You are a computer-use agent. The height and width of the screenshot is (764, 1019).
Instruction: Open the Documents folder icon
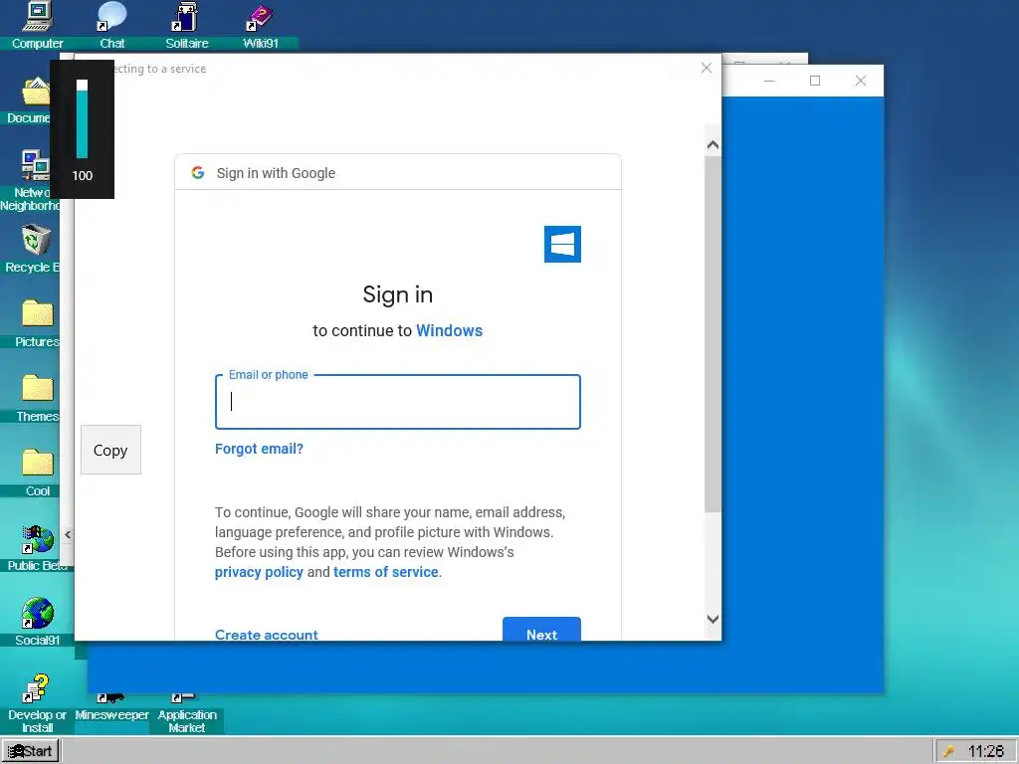click(30, 100)
